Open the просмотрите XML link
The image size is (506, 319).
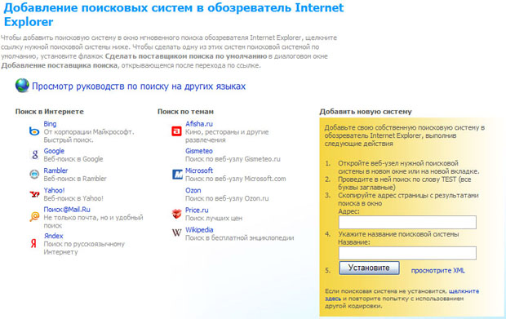click(438, 271)
